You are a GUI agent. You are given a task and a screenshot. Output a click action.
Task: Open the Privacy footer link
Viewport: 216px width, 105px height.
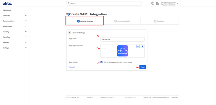(90, 97)
